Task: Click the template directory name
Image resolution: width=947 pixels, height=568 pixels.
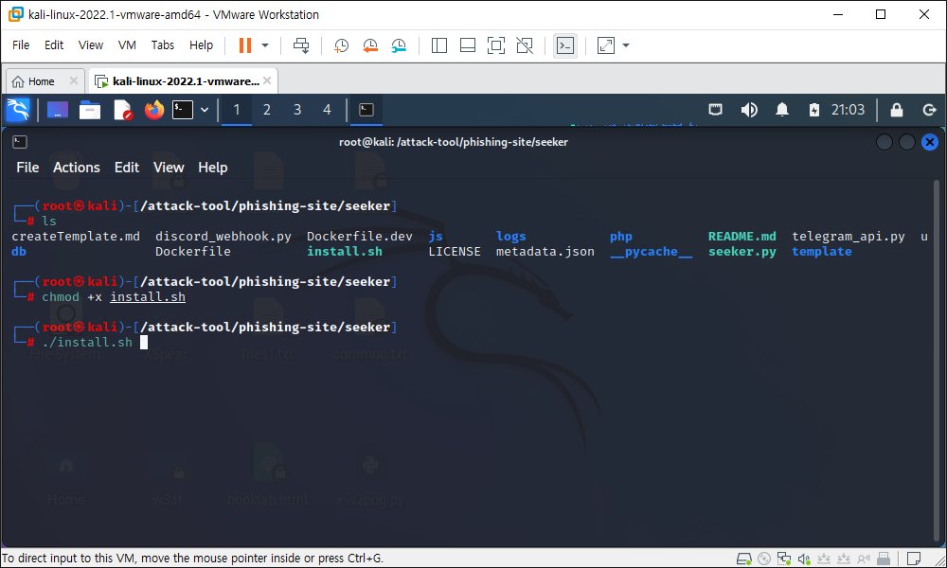Action: tap(822, 252)
